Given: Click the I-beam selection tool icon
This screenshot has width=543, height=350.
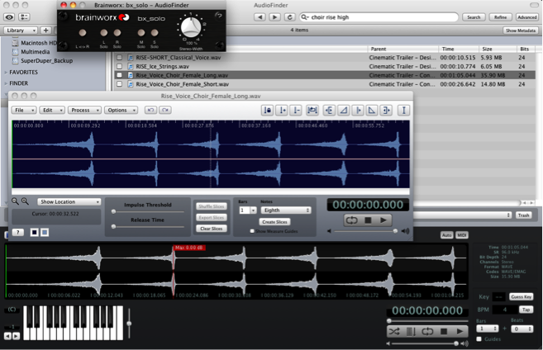Looking at the screenshot, I should [x=403, y=110].
